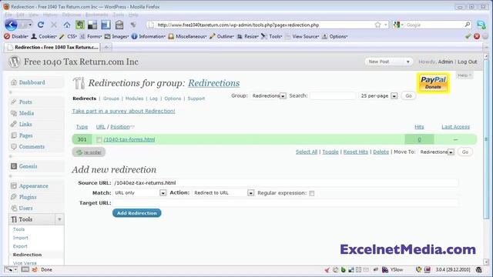Click the Search input field

coord(333,95)
